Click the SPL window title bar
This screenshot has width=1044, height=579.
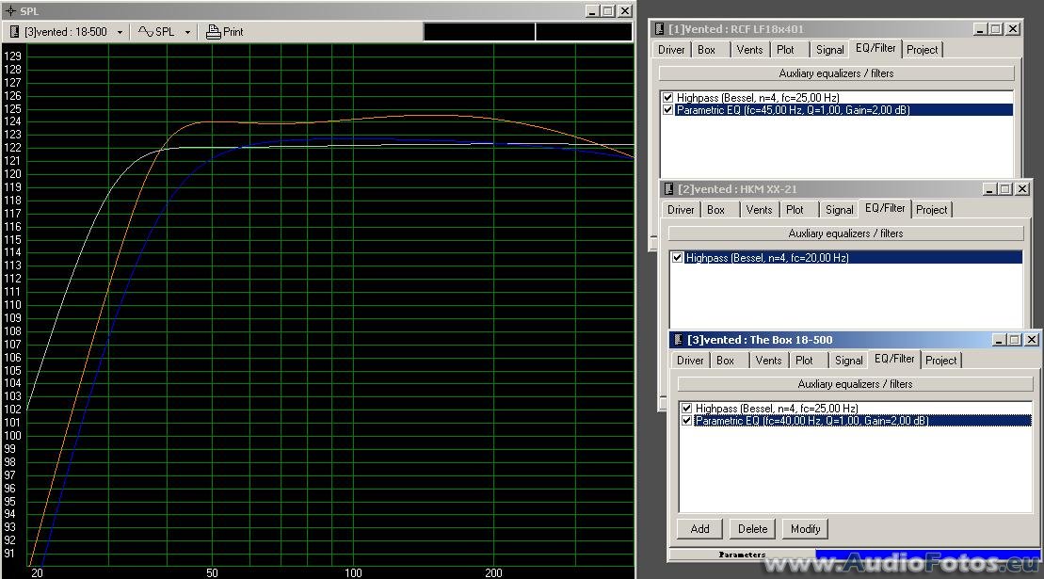317,11
